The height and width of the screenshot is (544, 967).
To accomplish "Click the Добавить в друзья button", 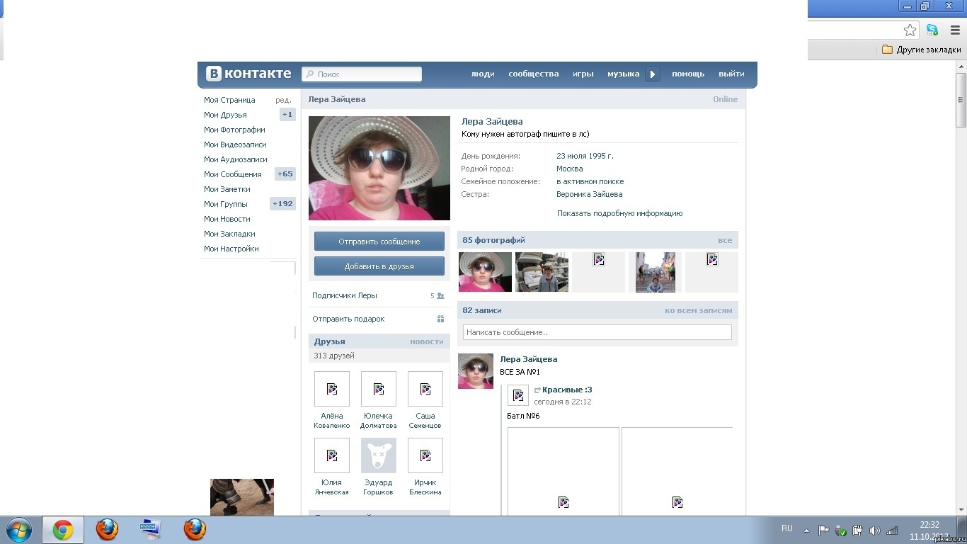I will pos(379,266).
